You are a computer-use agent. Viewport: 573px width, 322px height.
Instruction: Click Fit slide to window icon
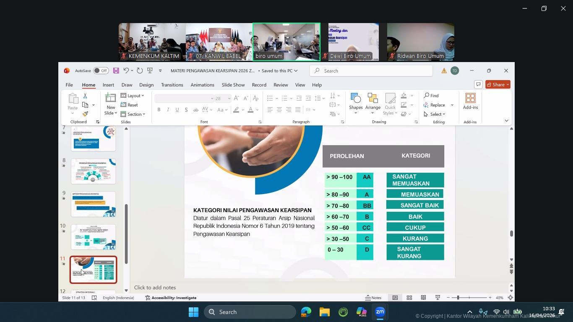click(x=510, y=298)
